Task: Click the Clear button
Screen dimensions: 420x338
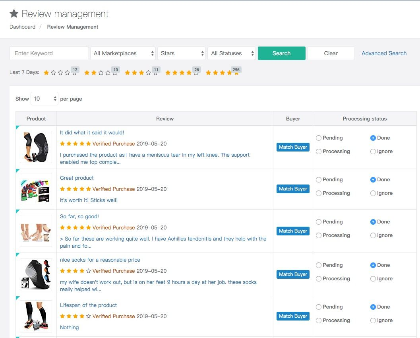Action: tap(331, 53)
